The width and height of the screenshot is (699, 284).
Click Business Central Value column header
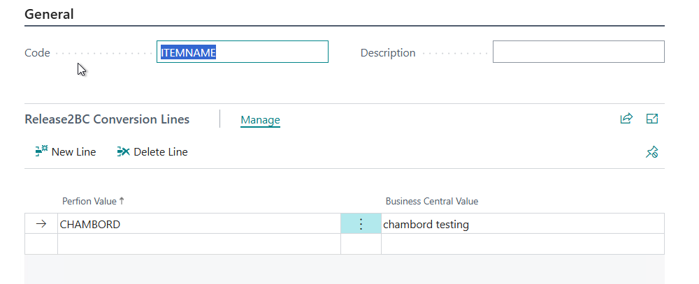(432, 201)
